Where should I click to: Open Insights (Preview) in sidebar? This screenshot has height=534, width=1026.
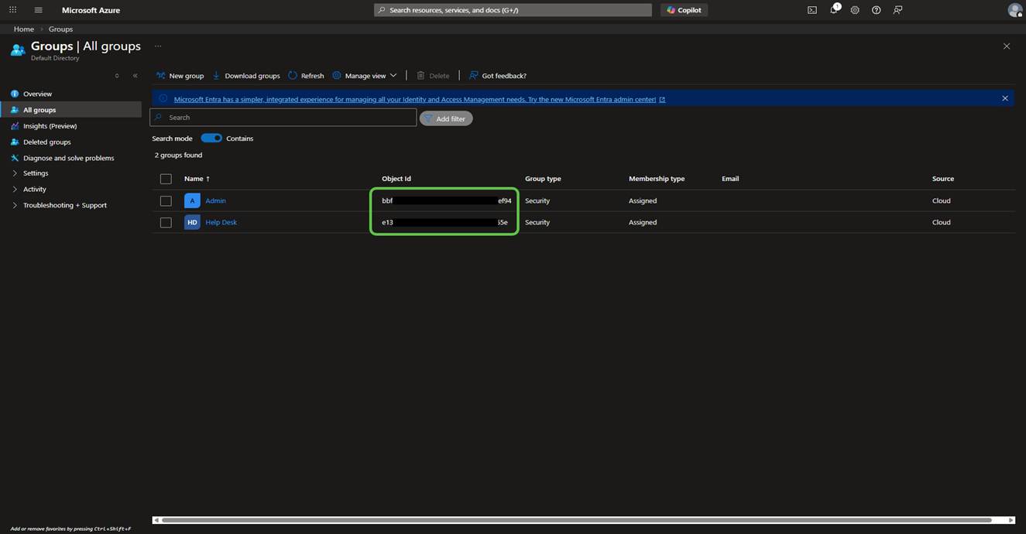[50, 126]
